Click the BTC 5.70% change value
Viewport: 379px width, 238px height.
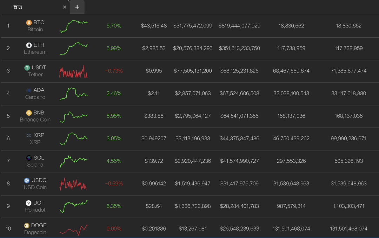(x=114, y=26)
